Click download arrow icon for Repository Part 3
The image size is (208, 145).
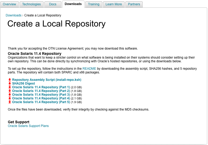[x=10, y=95]
